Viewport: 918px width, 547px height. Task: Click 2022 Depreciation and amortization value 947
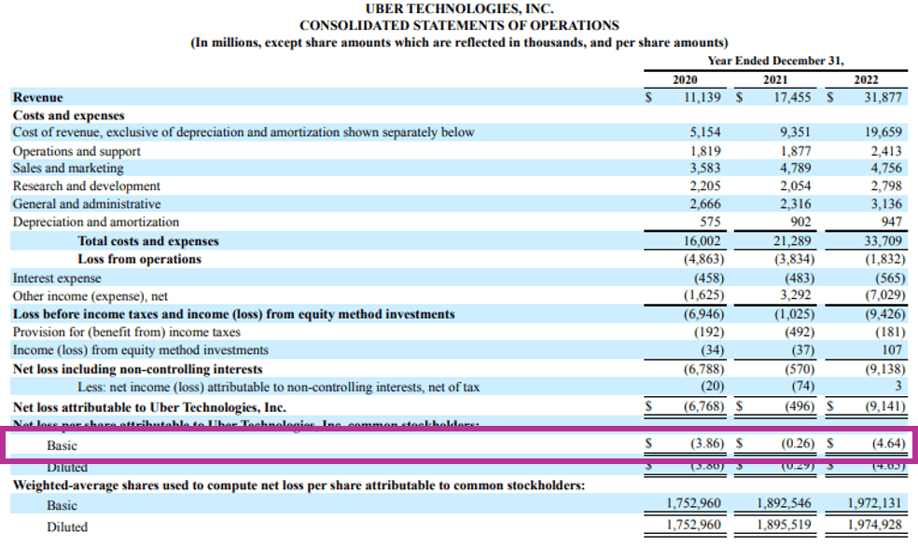pyautogui.click(x=891, y=222)
